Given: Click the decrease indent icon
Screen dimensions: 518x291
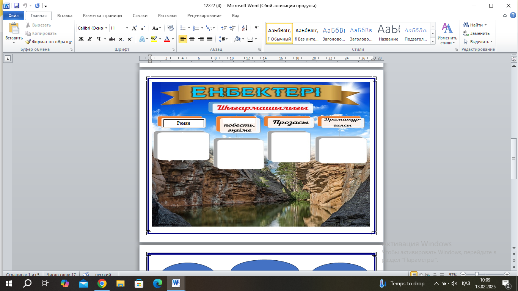Looking at the screenshot, I should point(224,28).
